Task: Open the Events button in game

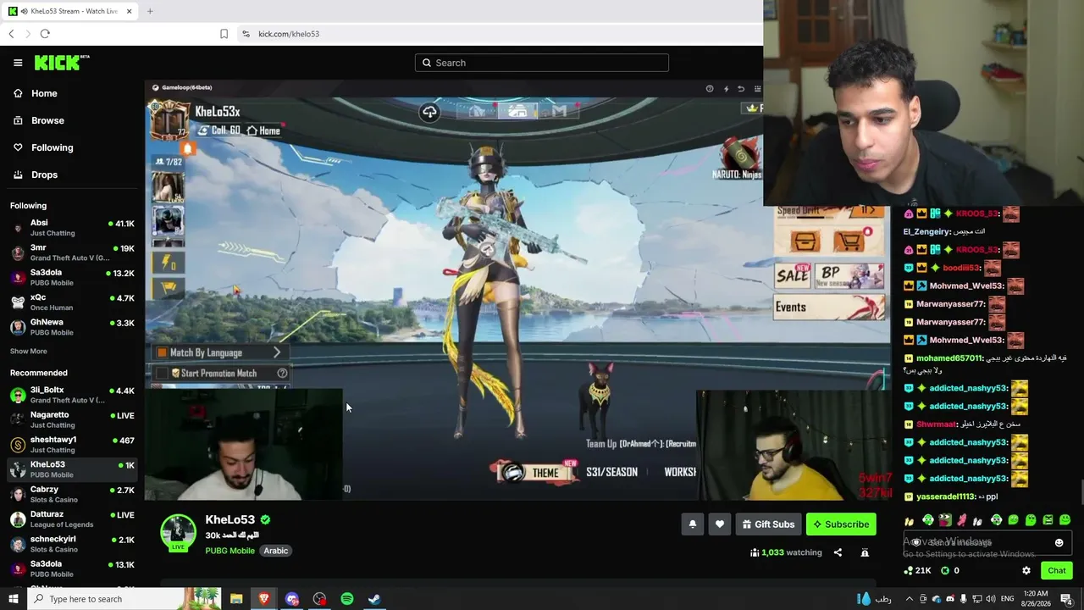Action: pyautogui.click(x=828, y=307)
